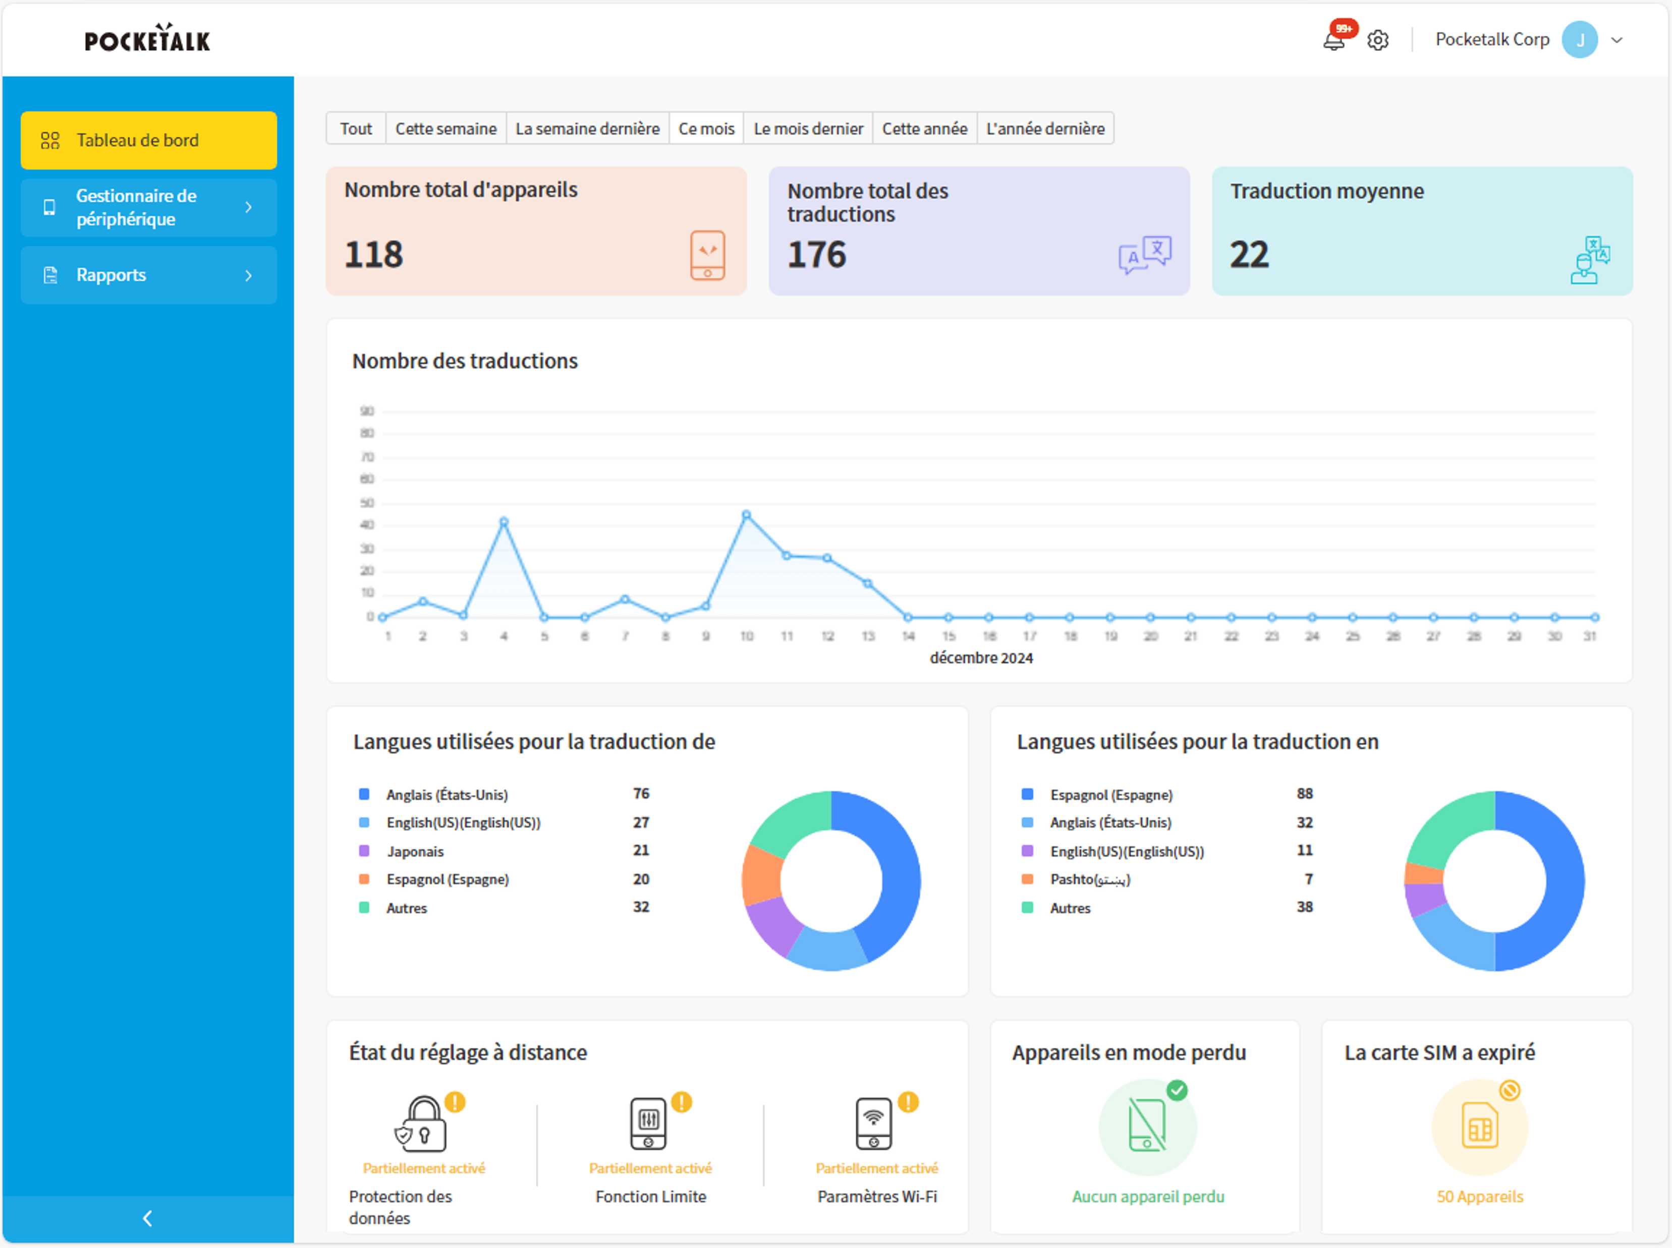Select Le mois dernier tab
The width and height of the screenshot is (1672, 1248).
[x=808, y=129]
